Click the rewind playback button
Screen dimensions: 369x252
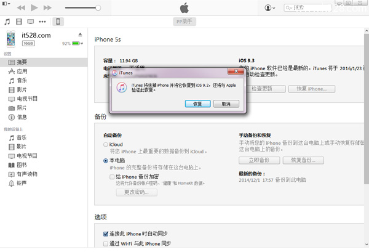click(21, 8)
